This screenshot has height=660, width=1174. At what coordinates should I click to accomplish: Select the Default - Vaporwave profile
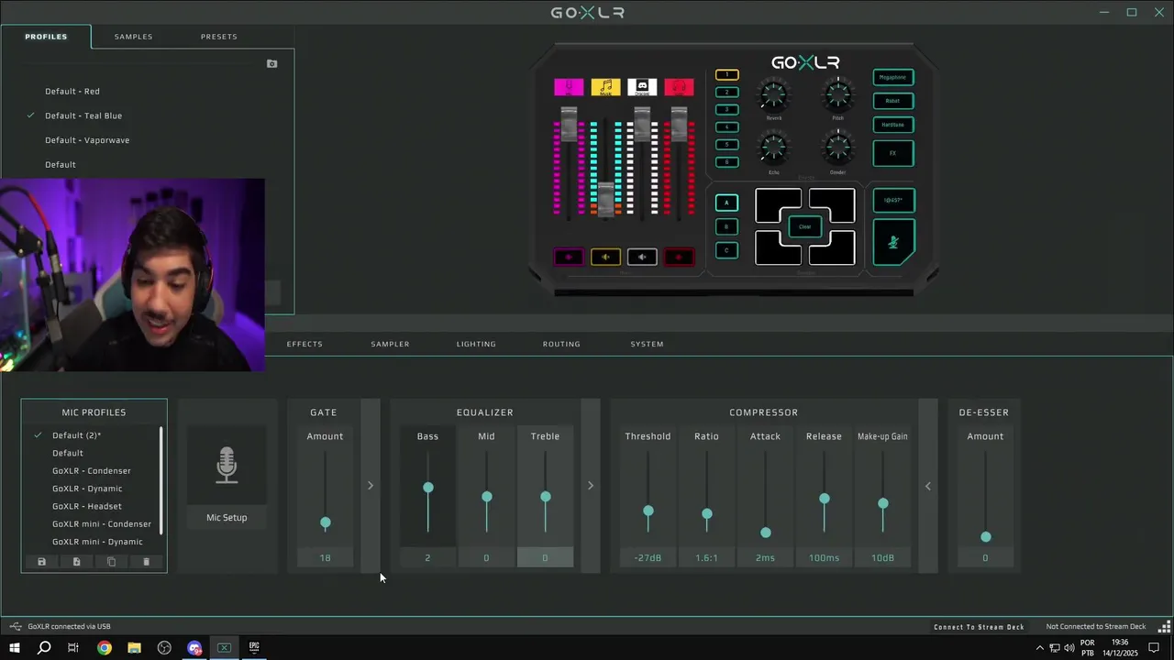(87, 140)
